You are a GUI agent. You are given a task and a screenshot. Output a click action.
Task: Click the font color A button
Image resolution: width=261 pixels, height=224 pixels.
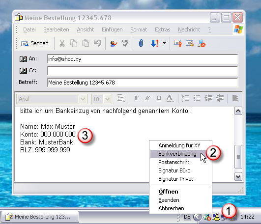[170, 98]
